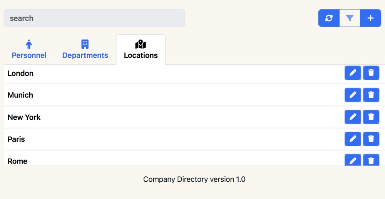Open the filter funnel button
Screen dimensions: 385x199
350,18
